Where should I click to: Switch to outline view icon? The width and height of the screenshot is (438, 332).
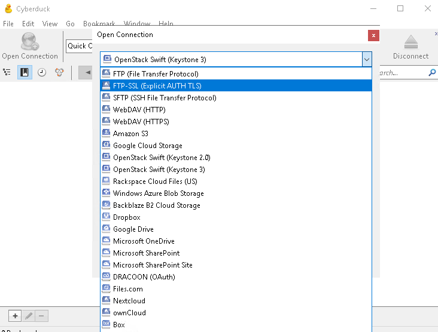coord(7,72)
